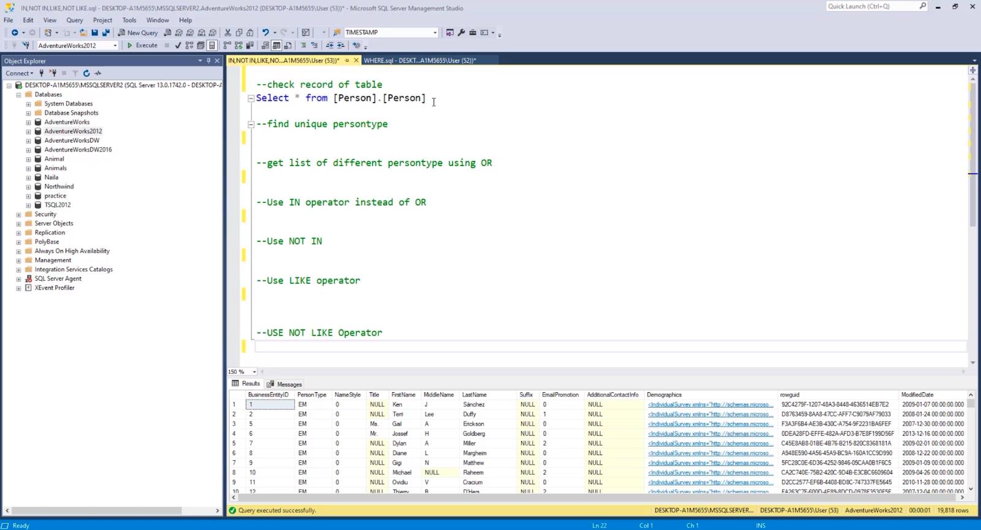Viewport: 981px width, 530px height.
Task: Click the Increase Indent icon
Action: [341, 45]
